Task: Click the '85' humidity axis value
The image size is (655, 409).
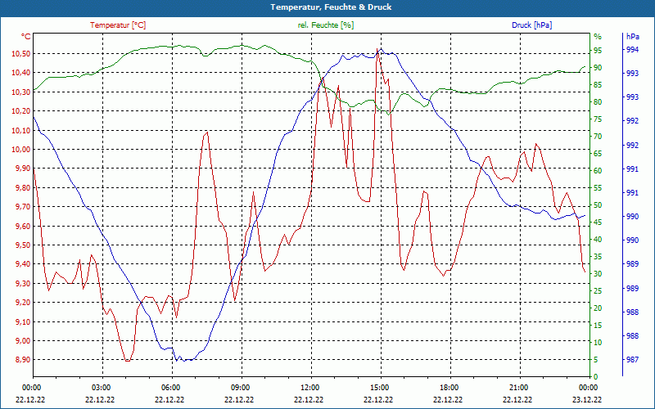Action: pyautogui.click(x=598, y=85)
